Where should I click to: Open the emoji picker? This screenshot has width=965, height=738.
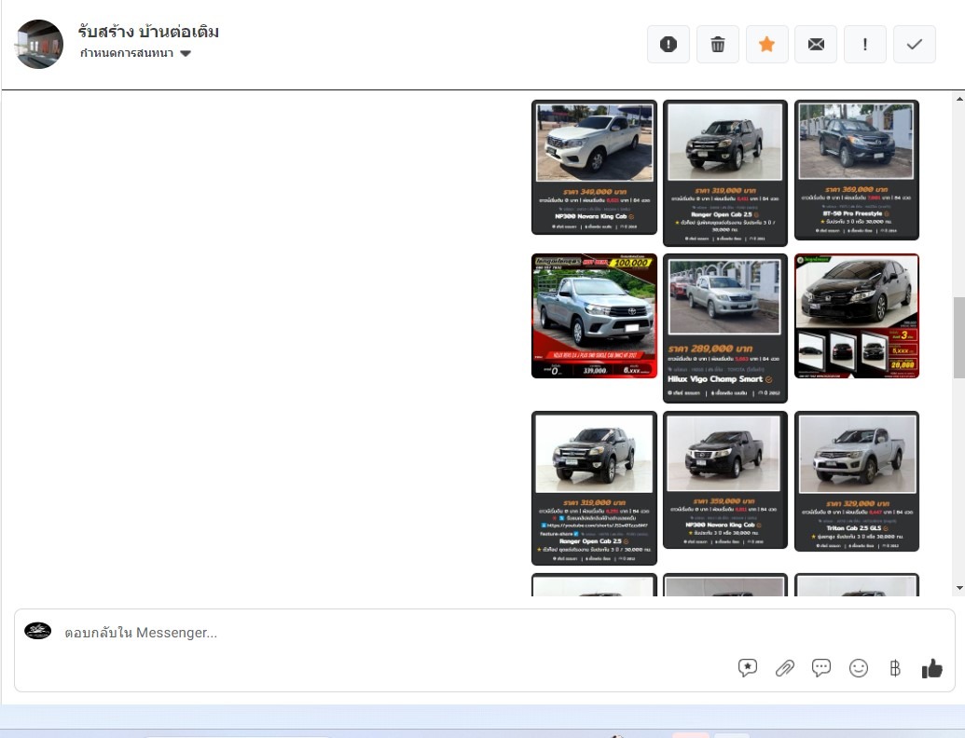(859, 668)
